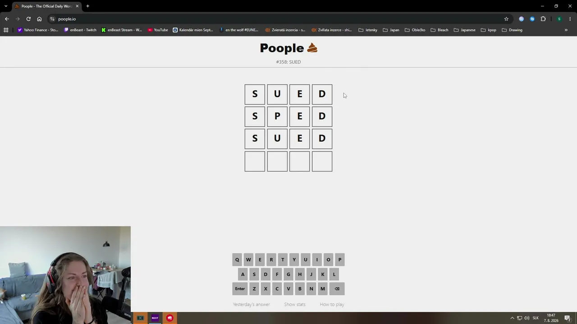Tap the I key on the on-screen keyboard

(317, 260)
